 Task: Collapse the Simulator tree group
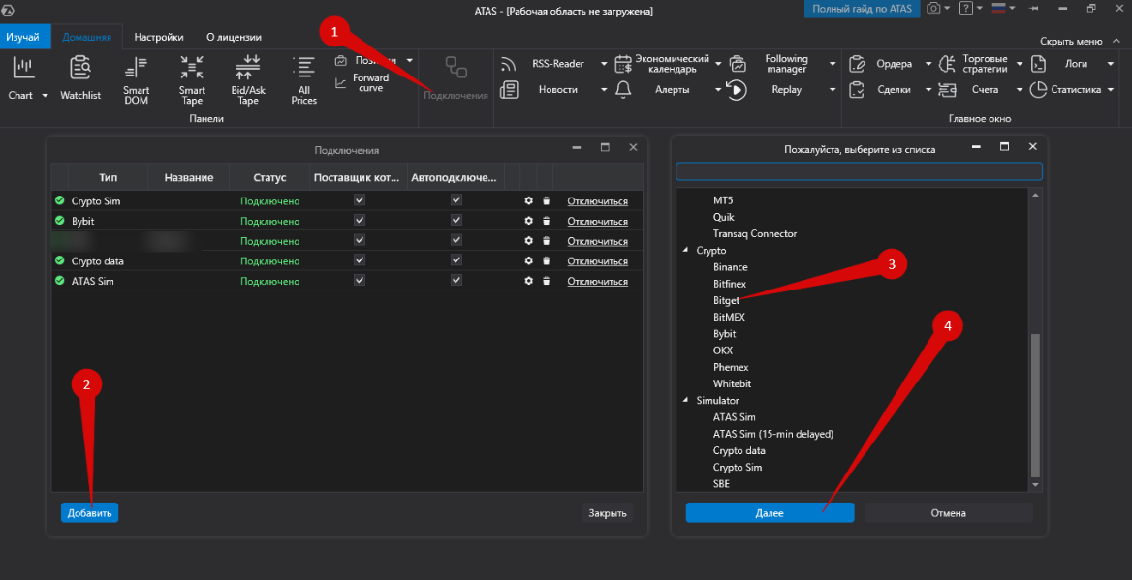[685, 400]
